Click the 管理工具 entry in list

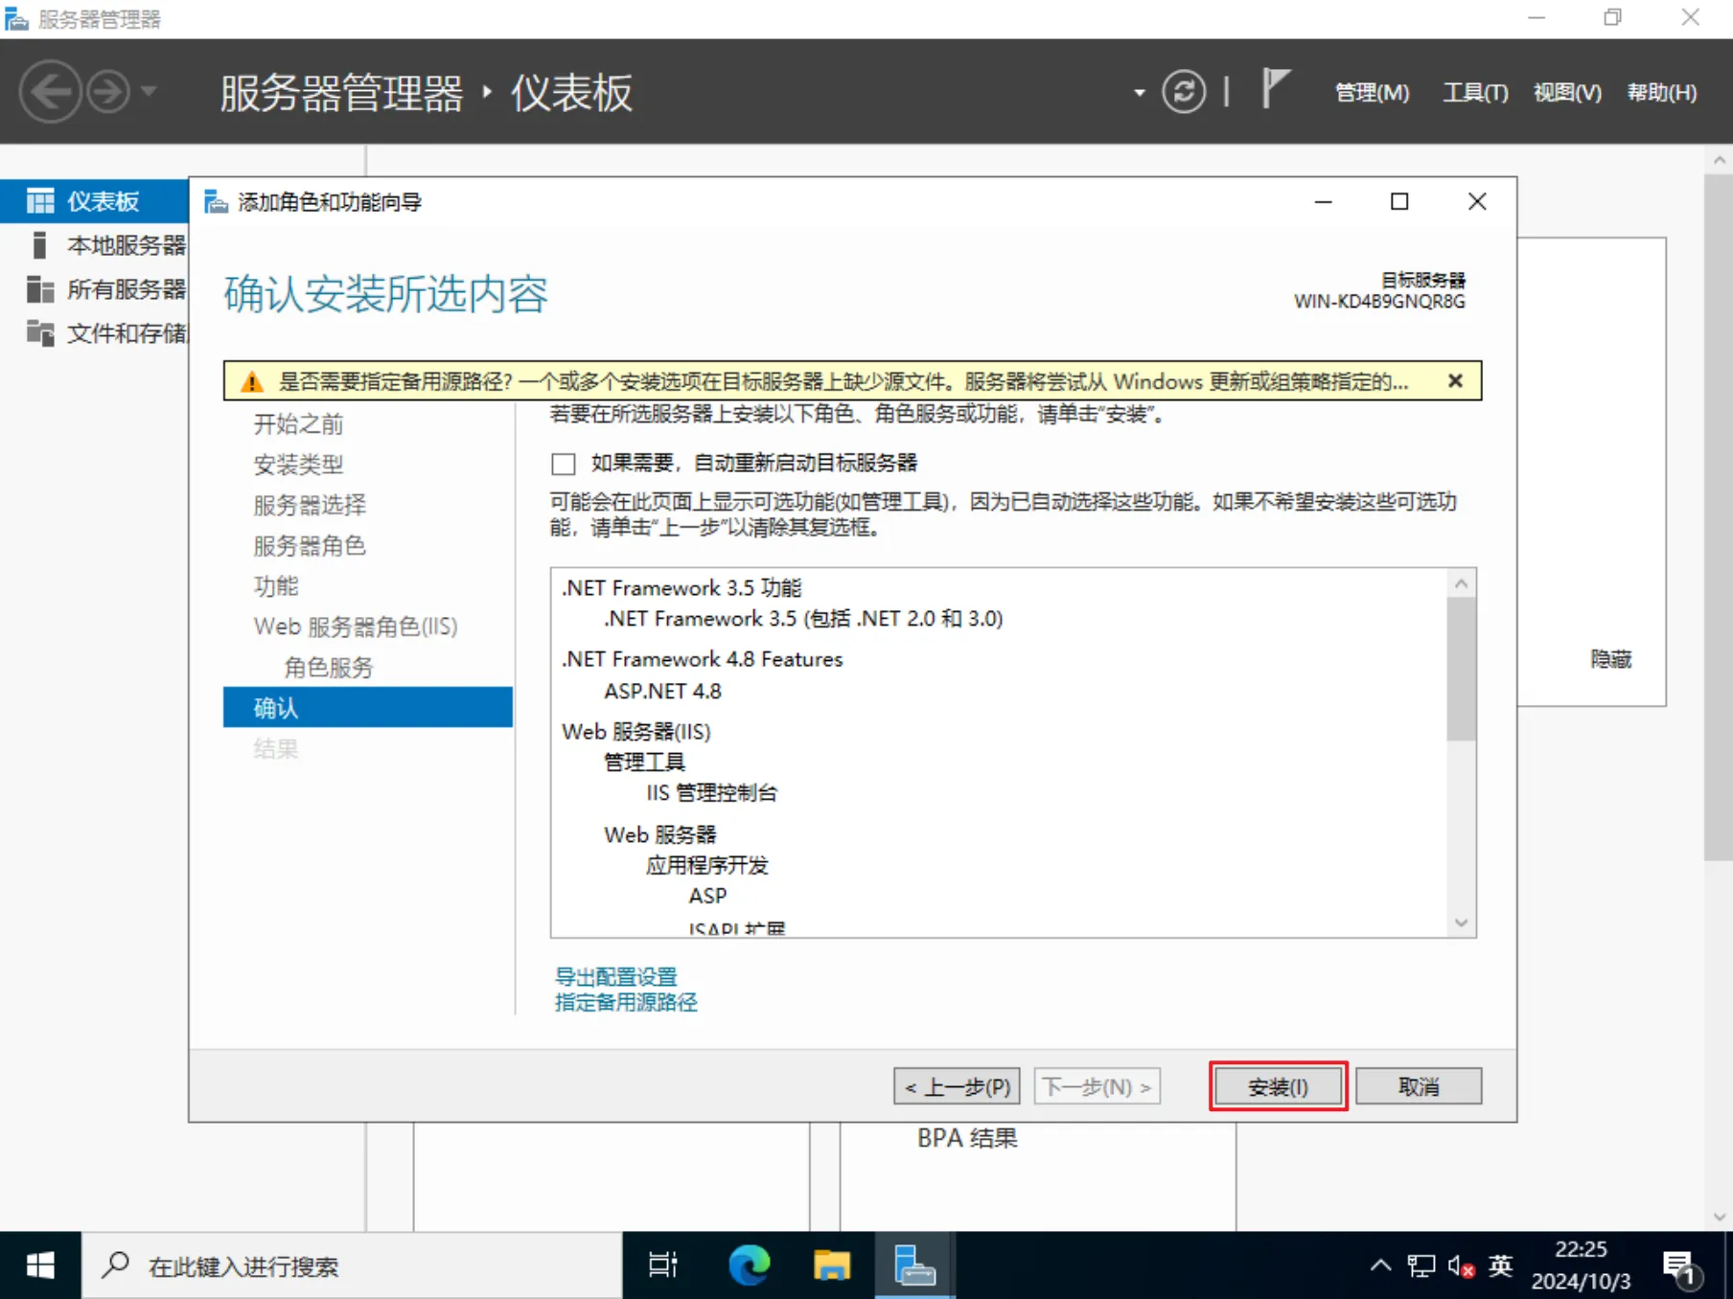644,763
